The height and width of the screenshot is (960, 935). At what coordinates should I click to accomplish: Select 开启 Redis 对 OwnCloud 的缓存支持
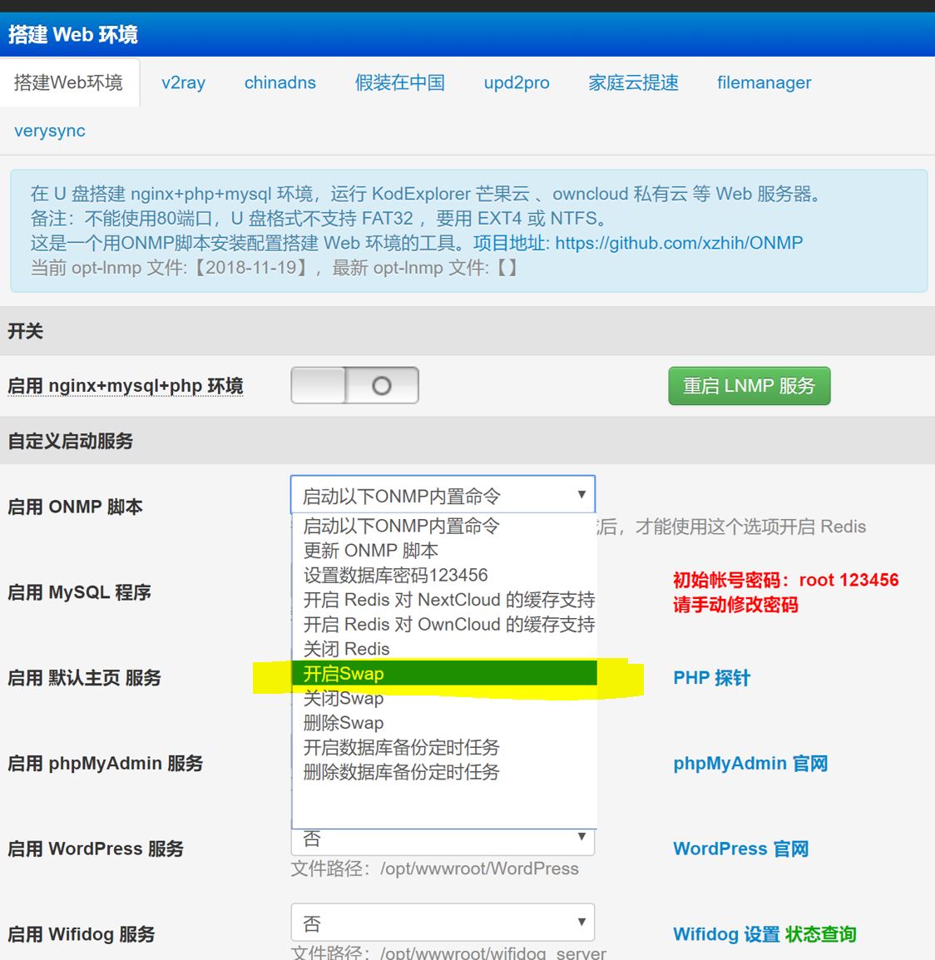(448, 625)
